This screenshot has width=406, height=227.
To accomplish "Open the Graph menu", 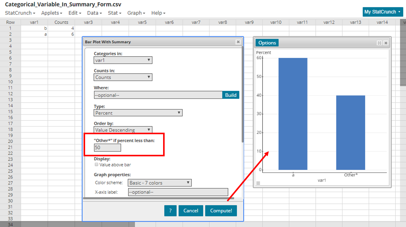I will coord(136,13).
